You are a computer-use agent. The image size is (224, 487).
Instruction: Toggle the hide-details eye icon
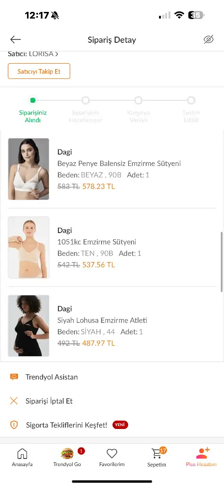tap(208, 40)
